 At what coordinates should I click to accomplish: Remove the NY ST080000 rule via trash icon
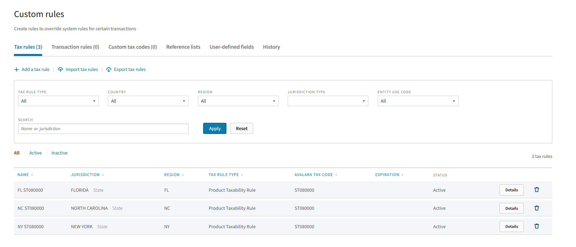[536, 226]
